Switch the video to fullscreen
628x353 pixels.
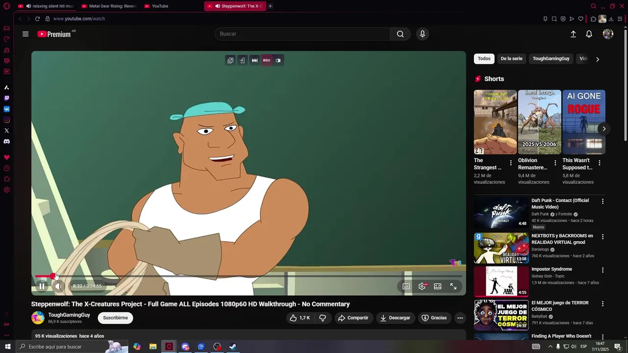coord(453,286)
